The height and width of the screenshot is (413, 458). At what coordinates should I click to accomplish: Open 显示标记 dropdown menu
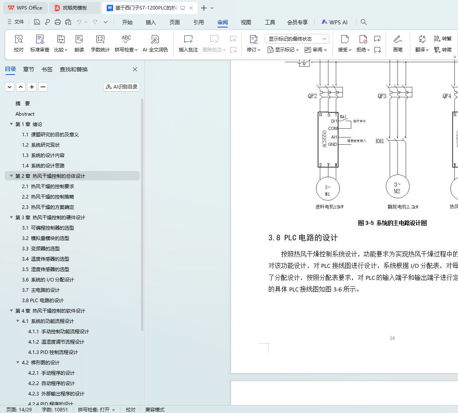click(283, 50)
